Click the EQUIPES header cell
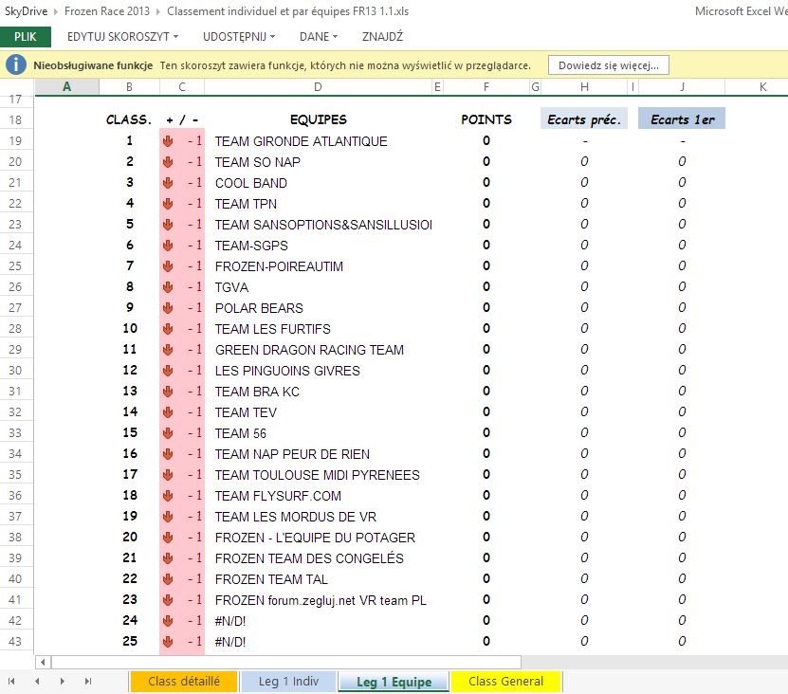788x694 pixels. coord(318,119)
